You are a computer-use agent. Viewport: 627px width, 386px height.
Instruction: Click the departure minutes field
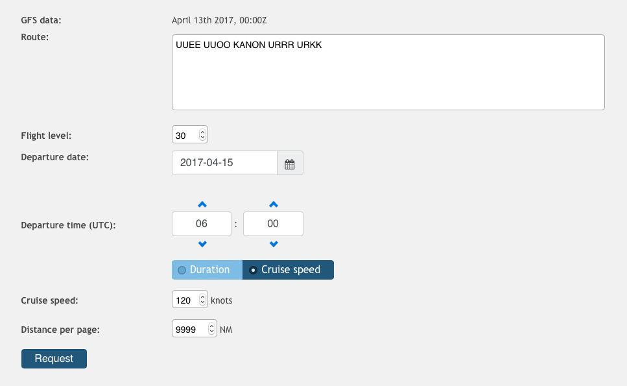pos(273,224)
